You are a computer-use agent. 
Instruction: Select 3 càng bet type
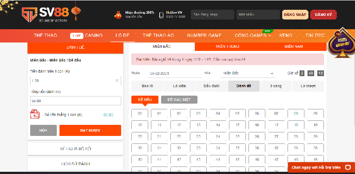tap(276, 86)
